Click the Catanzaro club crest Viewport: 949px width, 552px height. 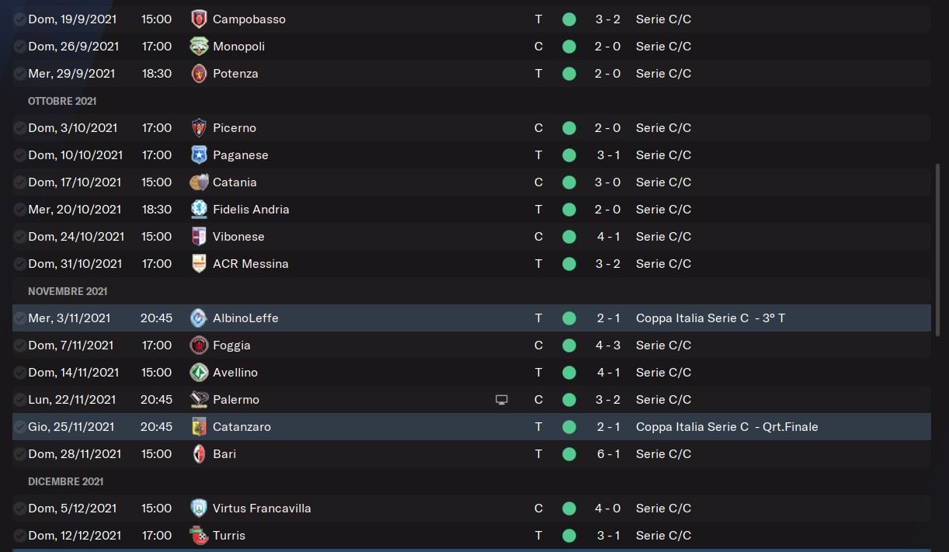tap(199, 427)
